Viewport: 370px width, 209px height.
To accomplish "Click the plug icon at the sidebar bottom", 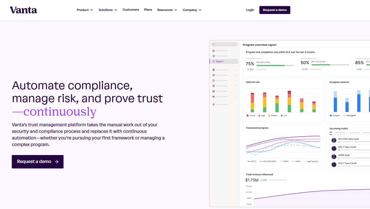I will tap(213, 104).
